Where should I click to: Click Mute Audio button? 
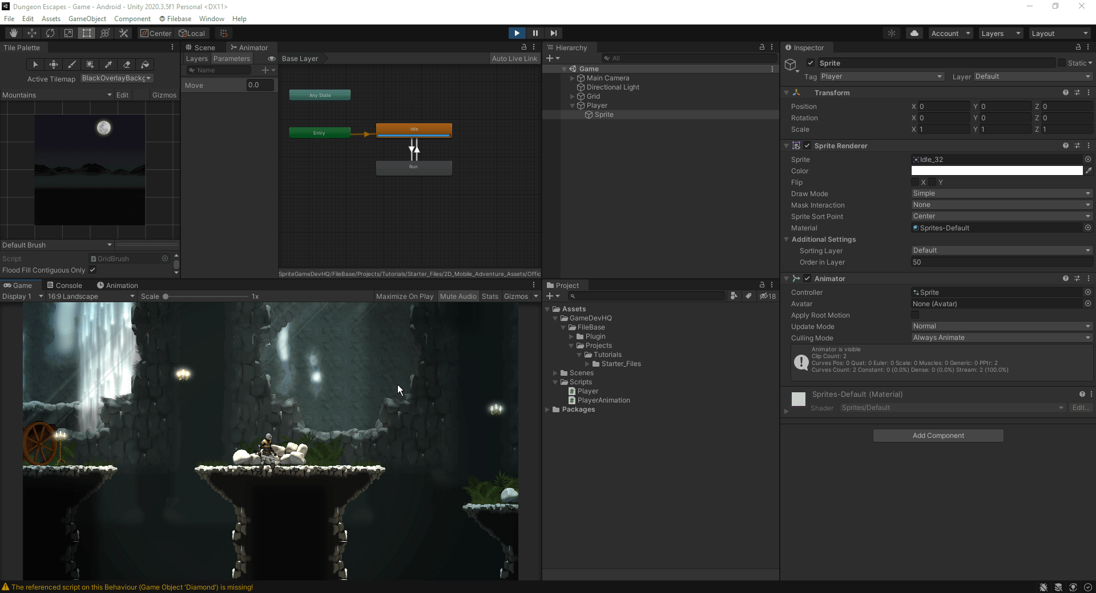click(x=458, y=296)
